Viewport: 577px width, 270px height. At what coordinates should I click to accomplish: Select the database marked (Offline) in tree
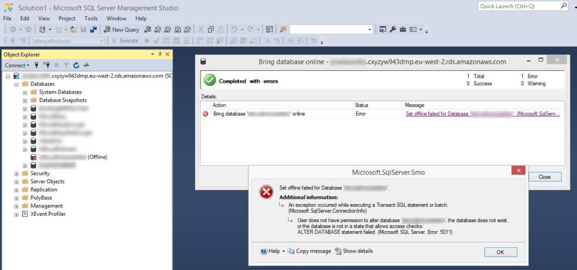[x=69, y=157]
